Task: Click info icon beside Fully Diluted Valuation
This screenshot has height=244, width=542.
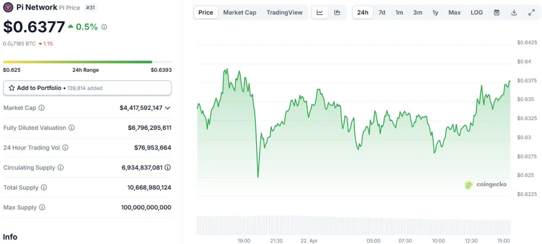Action: 71,128
